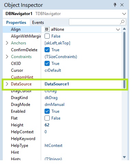
Task: Click the vertical scrollbar thumb
Action: coord(124,60)
